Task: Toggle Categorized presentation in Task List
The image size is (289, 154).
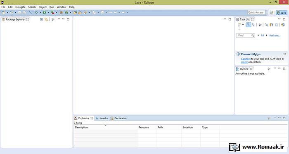Action: pos(249,25)
